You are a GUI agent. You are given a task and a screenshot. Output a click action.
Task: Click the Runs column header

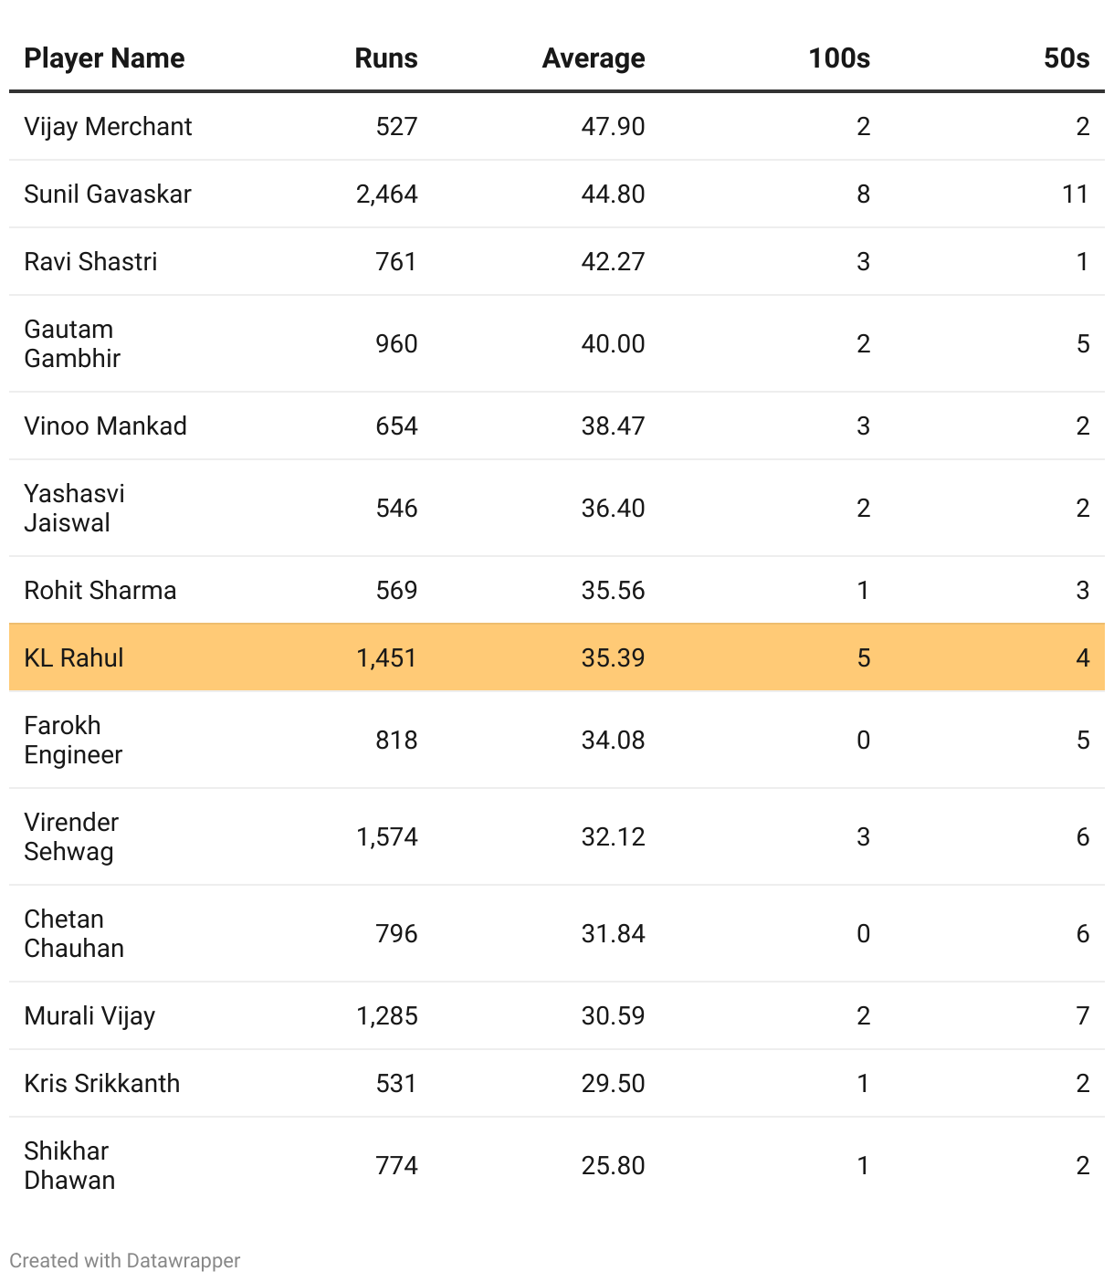pos(386,58)
